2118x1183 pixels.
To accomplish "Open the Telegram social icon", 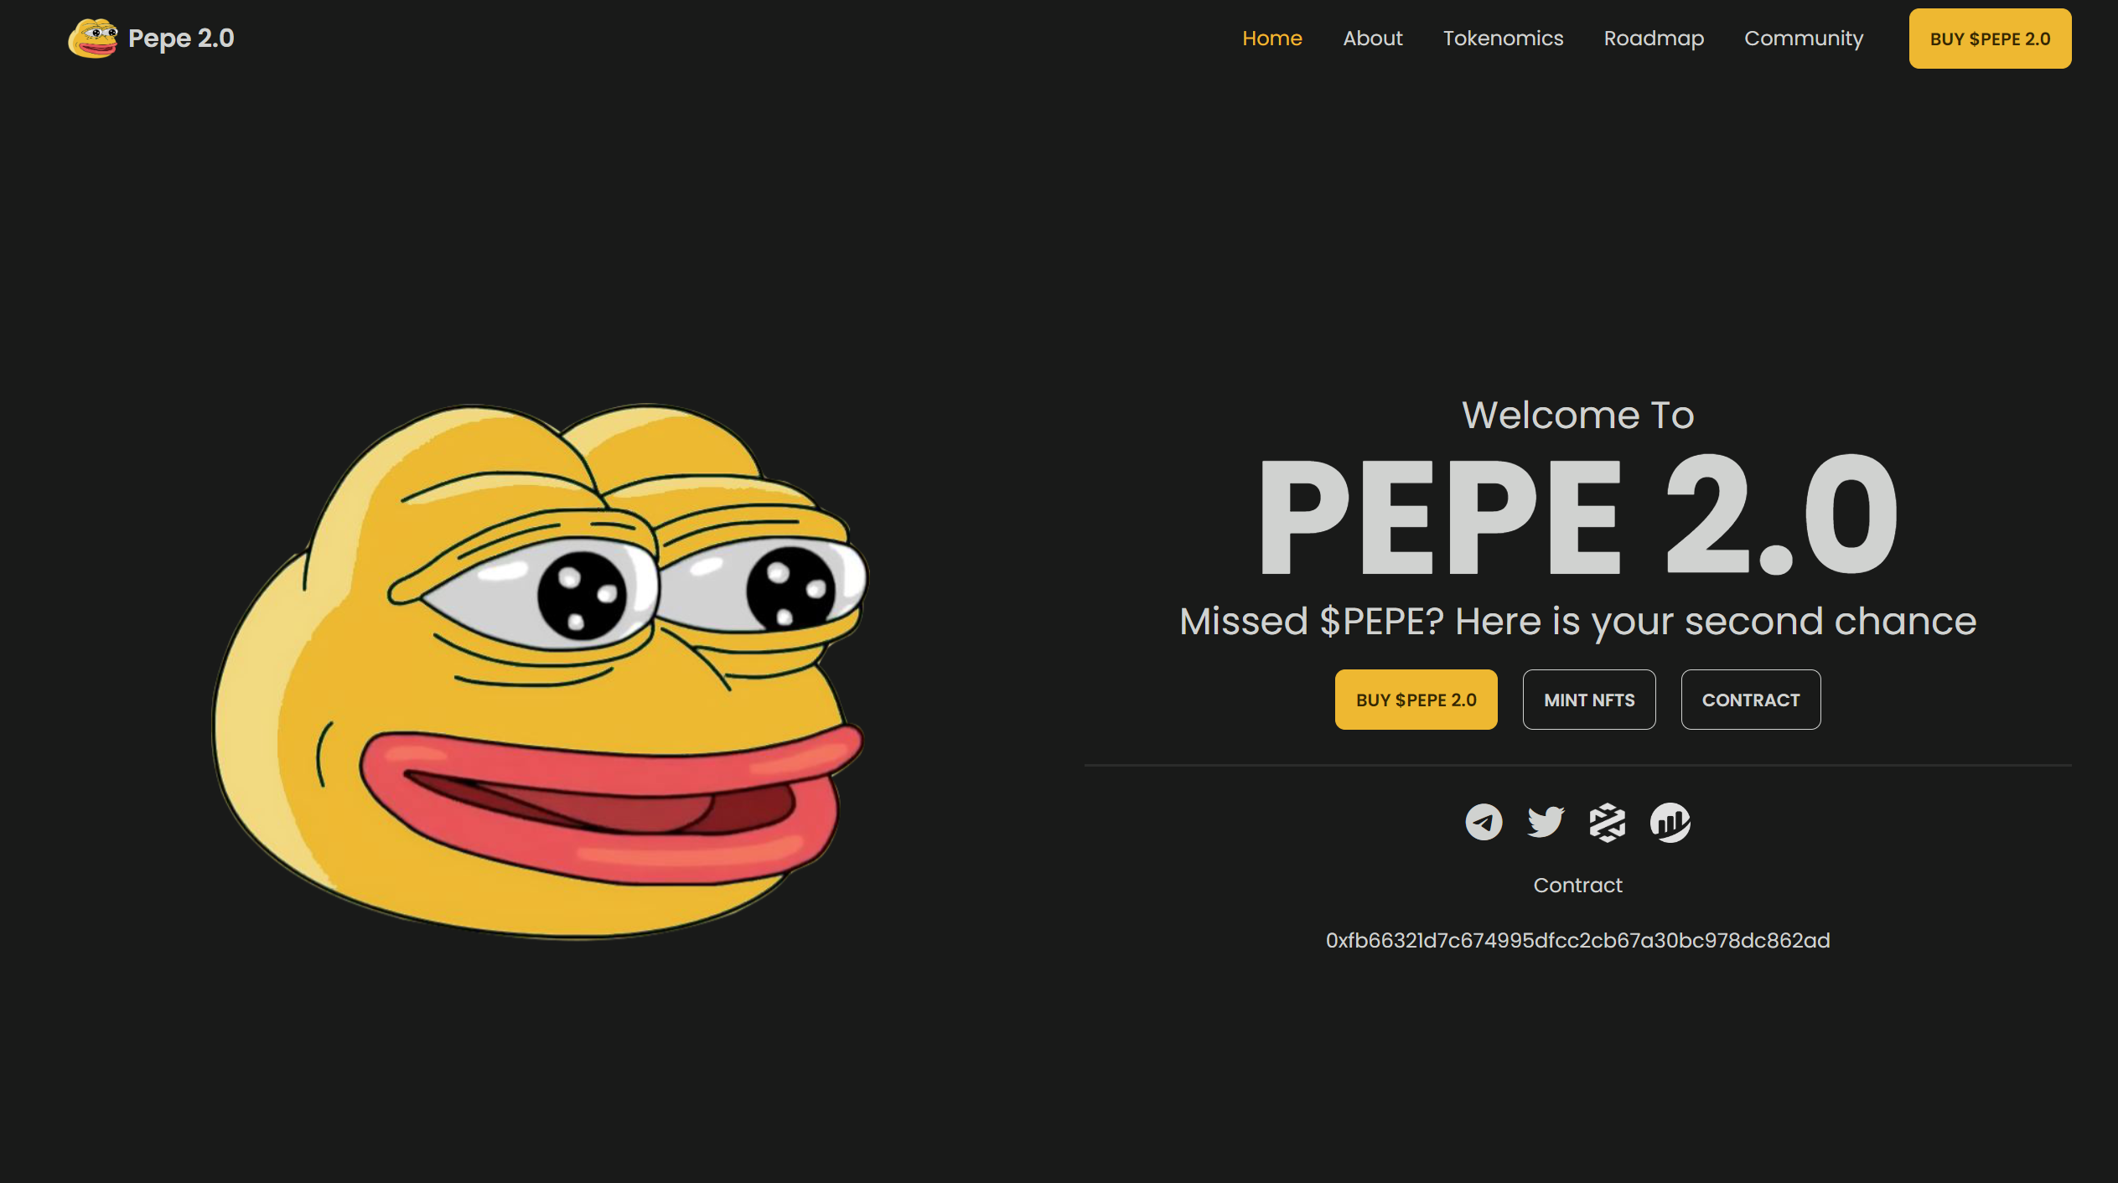I will pos(1483,822).
